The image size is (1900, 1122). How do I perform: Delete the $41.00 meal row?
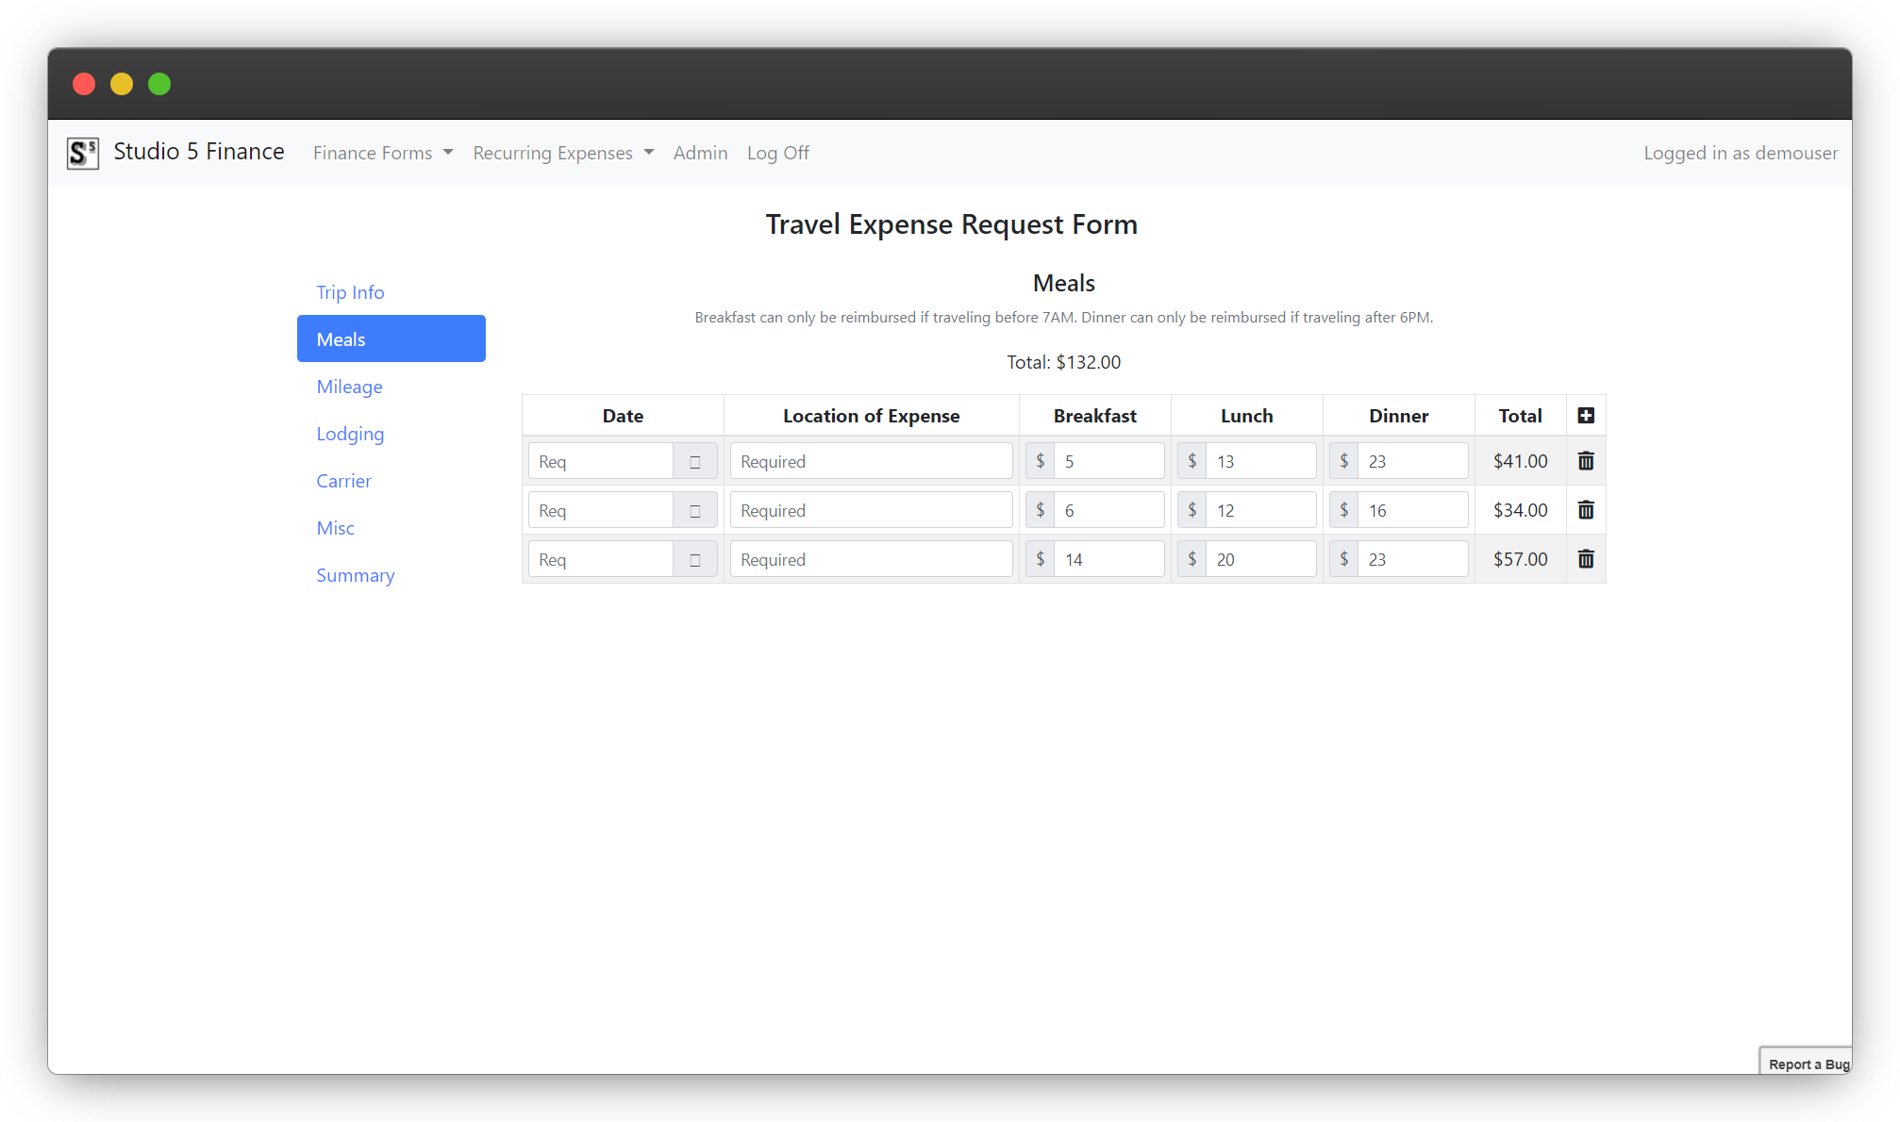pyautogui.click(x=1585, y=461)
